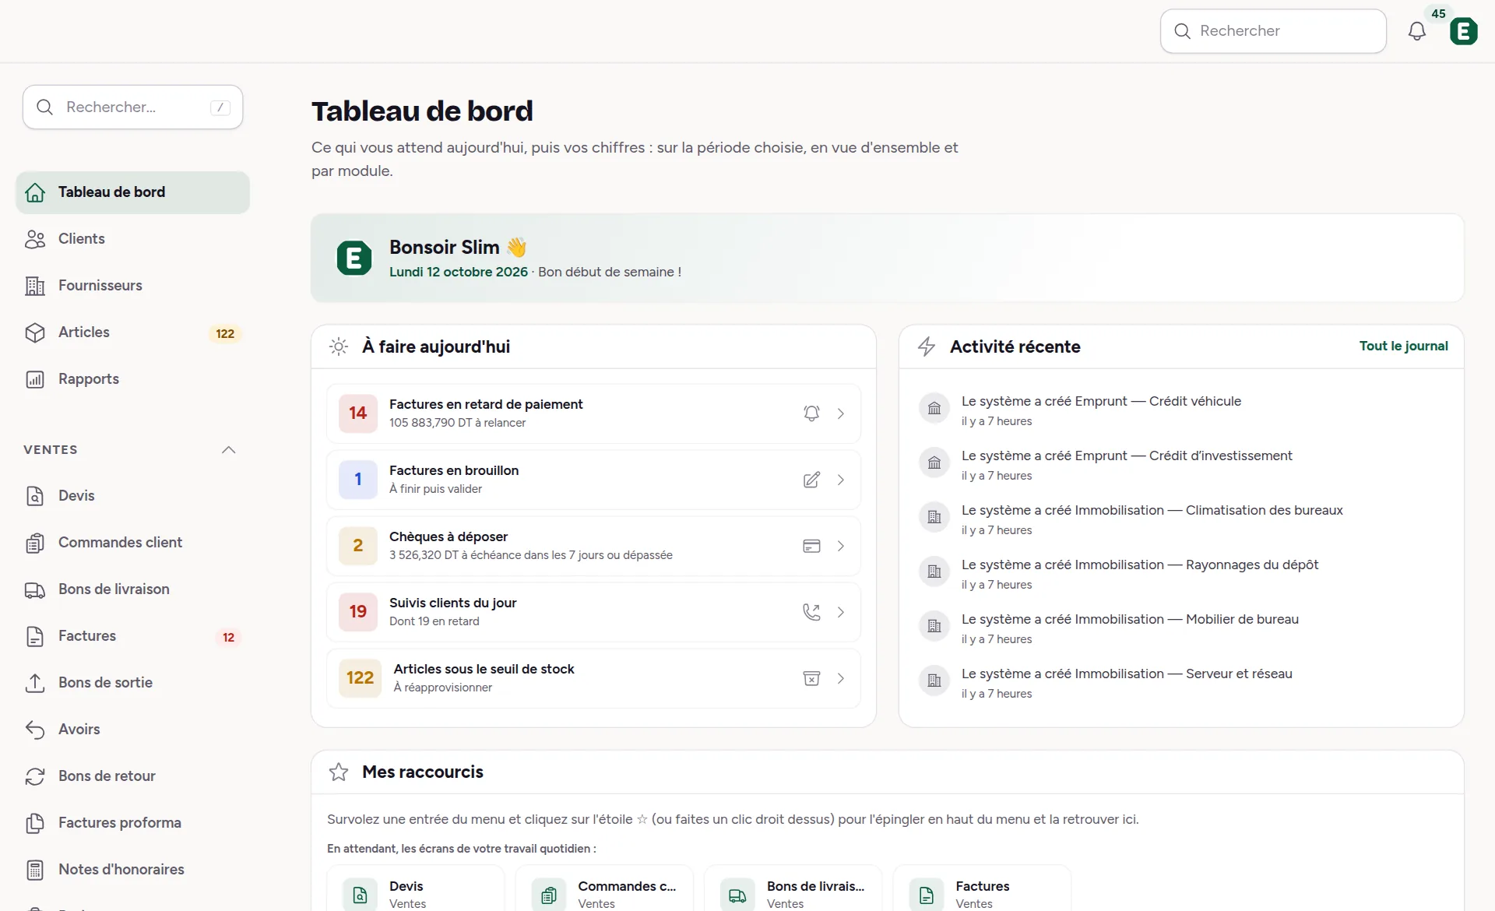This screenshot has height=911, width=1495.
Task: Click the Rapports chart icon
Action: pos(35,379)
